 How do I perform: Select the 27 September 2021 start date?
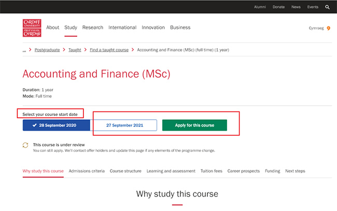124,125
